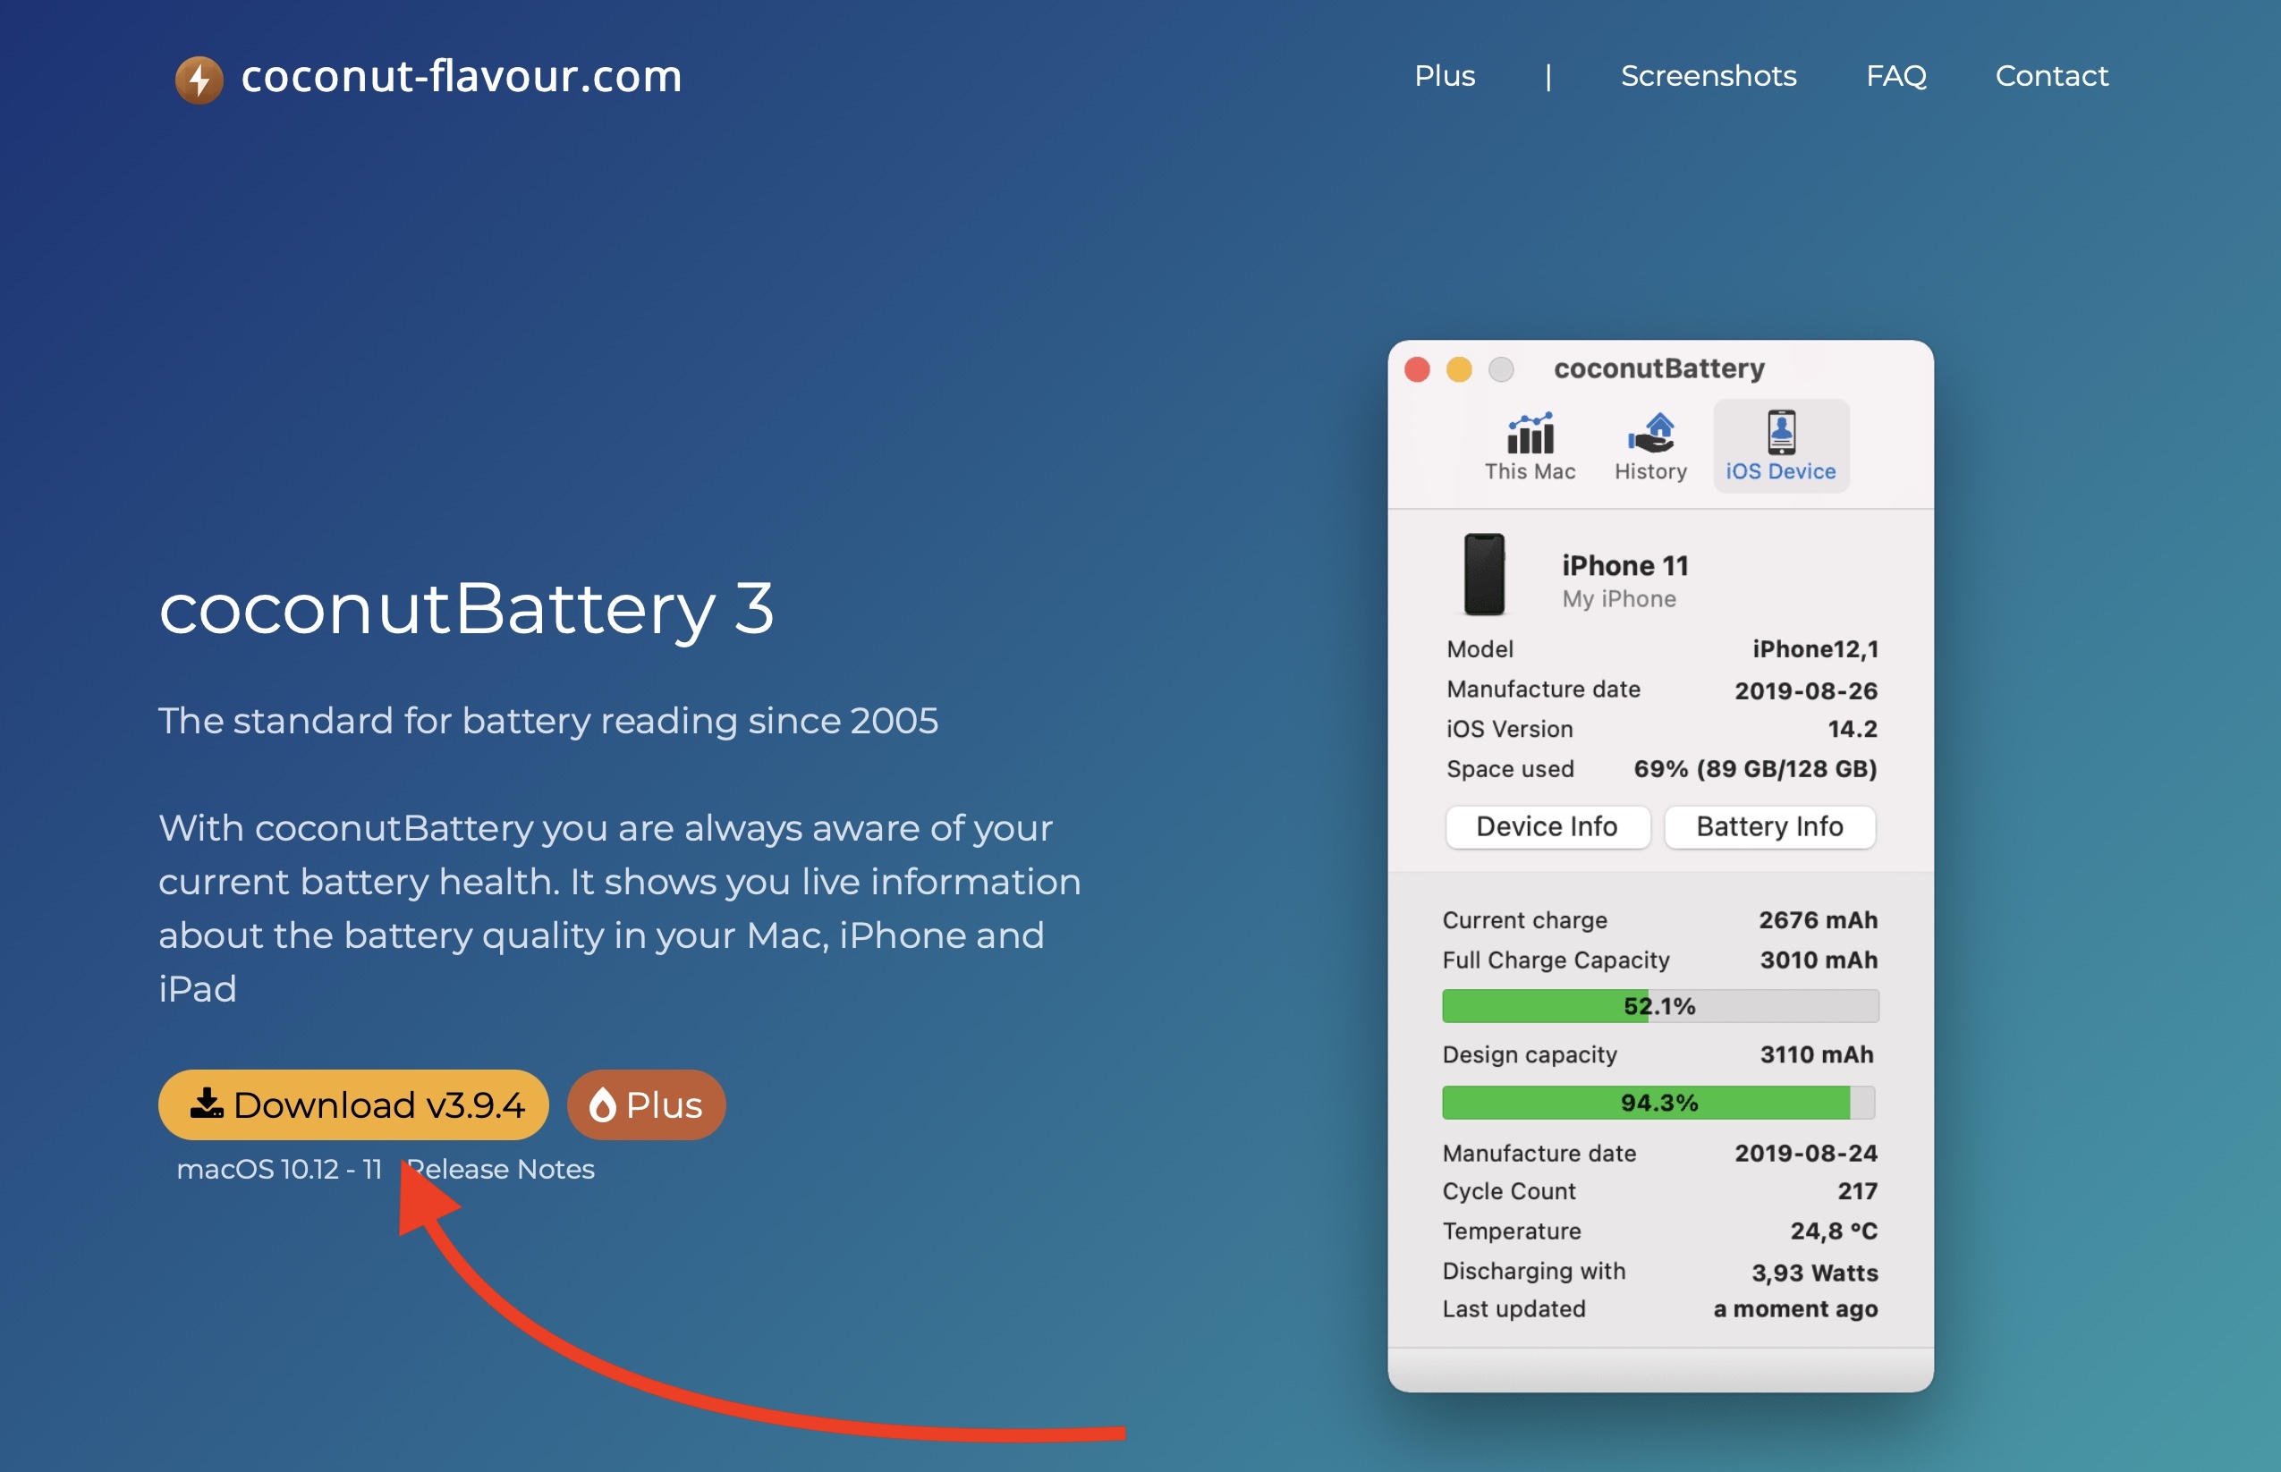2281x1472 pixels.
Task: Click the 'Last updated' label
Action: (1514, 1309)
